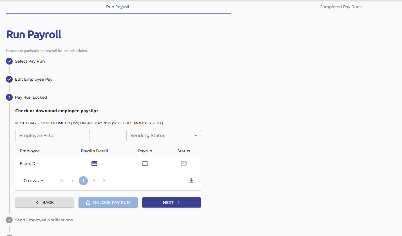Click the Unlock Pay Run button

108,202
